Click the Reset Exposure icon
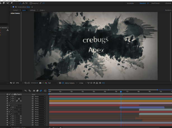172x128 pixels. pyautogui.click(x=100, y=83)
